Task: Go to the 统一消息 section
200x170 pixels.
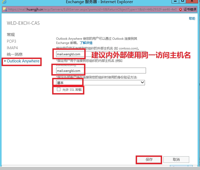Action: [15, 54]
